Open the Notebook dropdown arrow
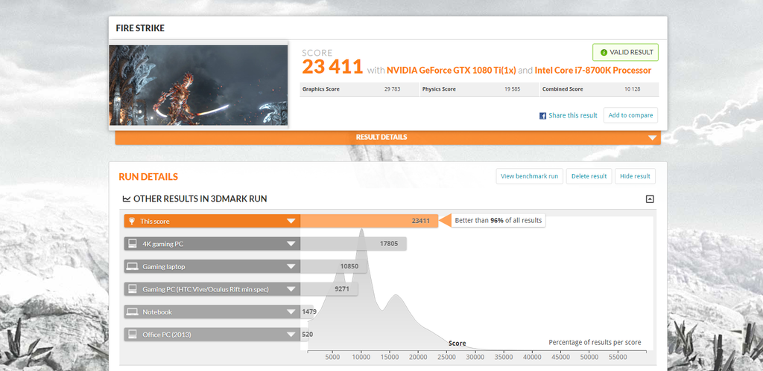The width and height of the screenshot is (763, 371). tap(291, 312)
